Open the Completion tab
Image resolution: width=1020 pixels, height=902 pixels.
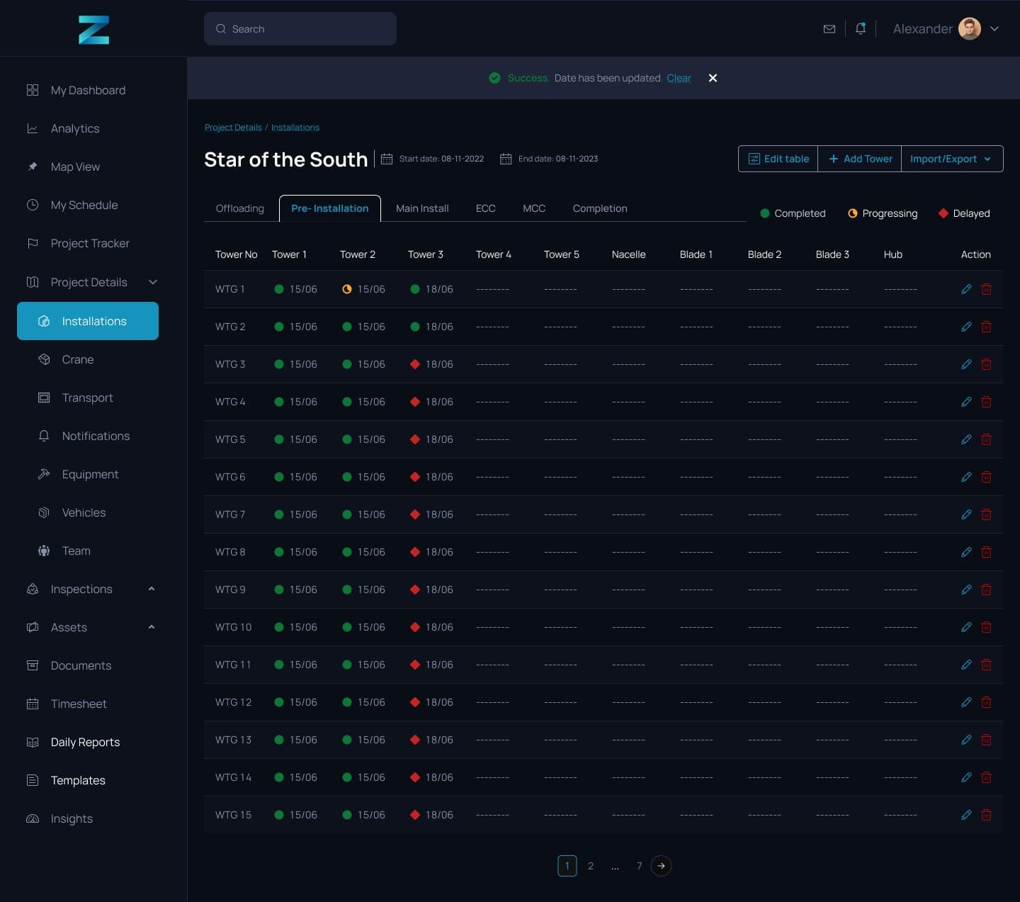600,208
